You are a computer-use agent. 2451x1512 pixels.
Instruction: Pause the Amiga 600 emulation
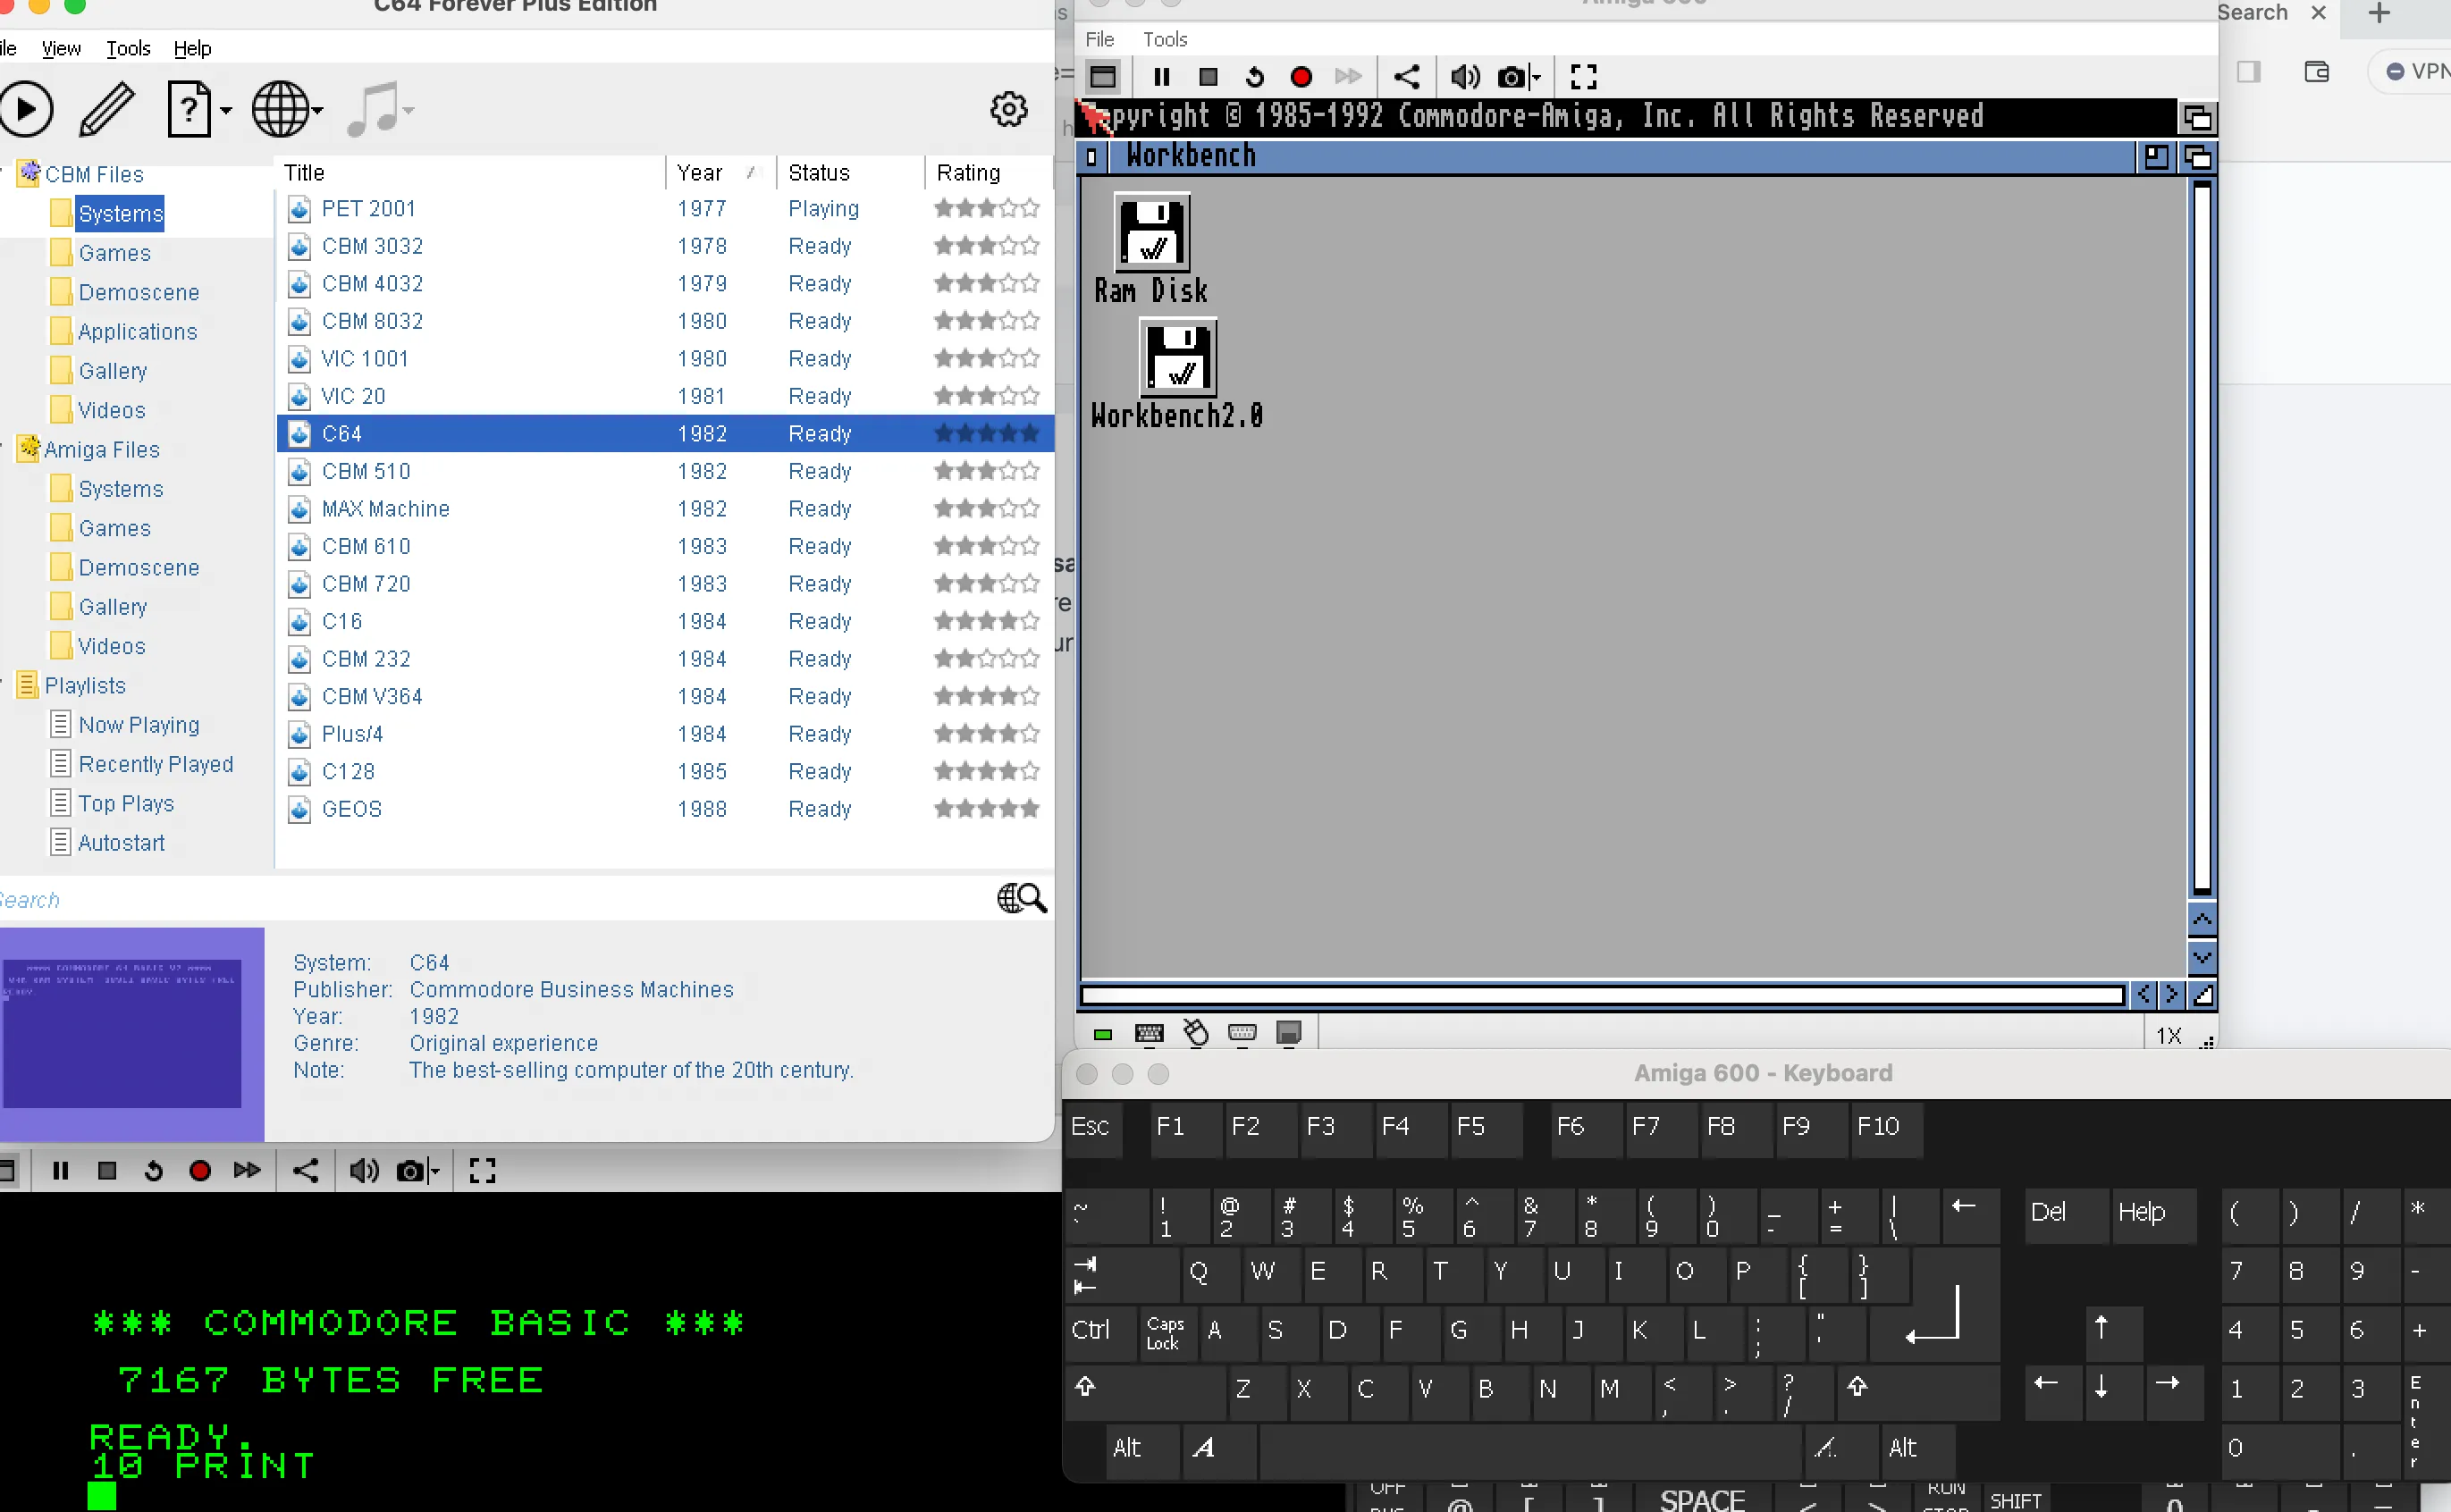click(1161, 77)
